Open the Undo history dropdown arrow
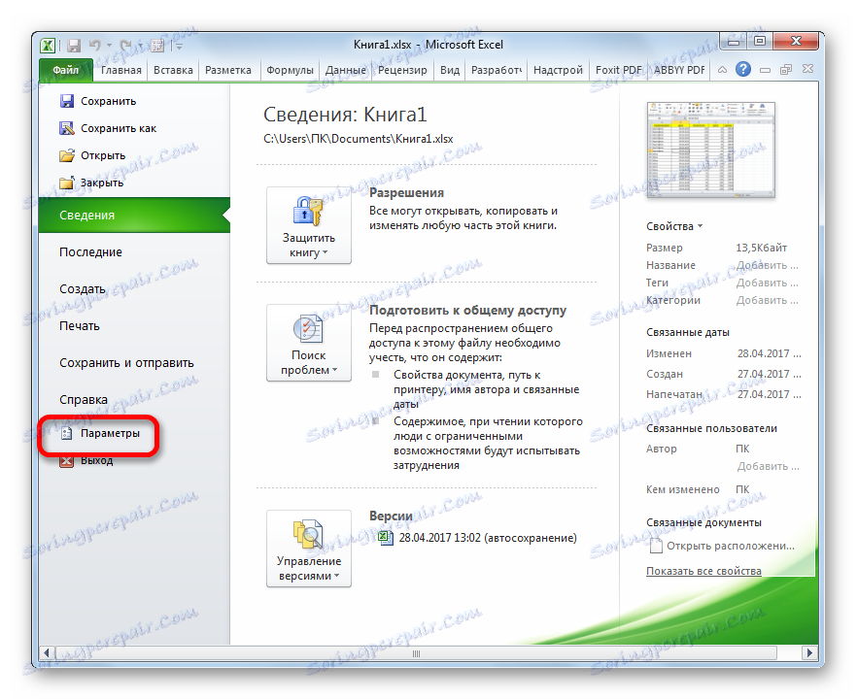Image resolution: width=857 pixels, height=700 pixels. [x=109, y=46]
